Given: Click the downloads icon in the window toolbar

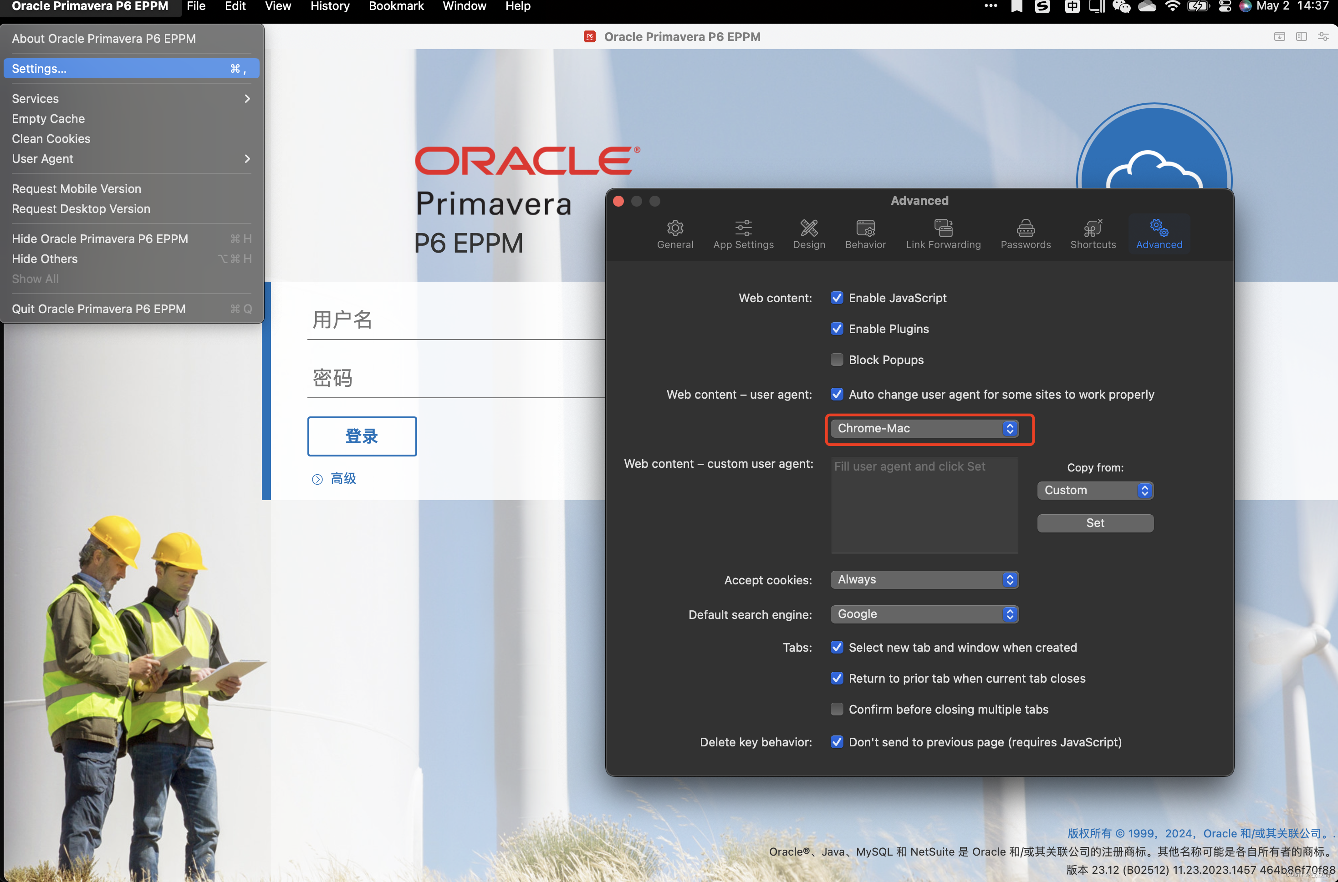Looking at the screenshot, I should [x=1279, y=36].
